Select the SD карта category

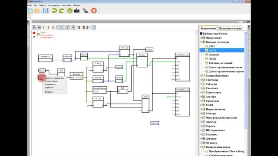[x=211, y=143]
